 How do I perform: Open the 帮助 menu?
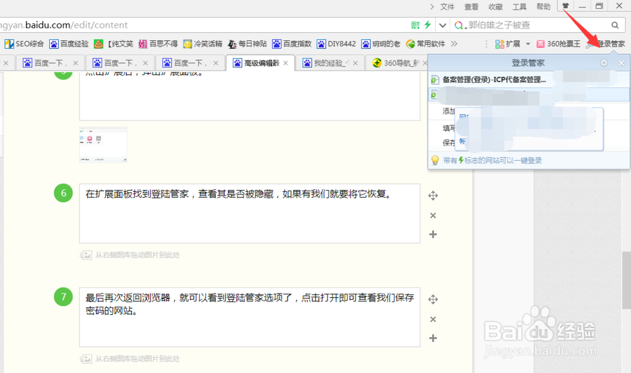coord(543,6)
